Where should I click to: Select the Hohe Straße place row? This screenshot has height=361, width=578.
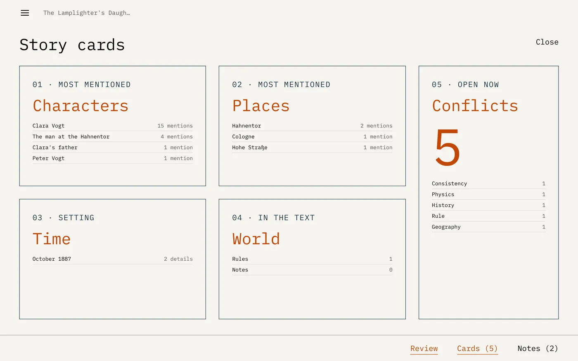pyautogui.click(x=312, y=147)
